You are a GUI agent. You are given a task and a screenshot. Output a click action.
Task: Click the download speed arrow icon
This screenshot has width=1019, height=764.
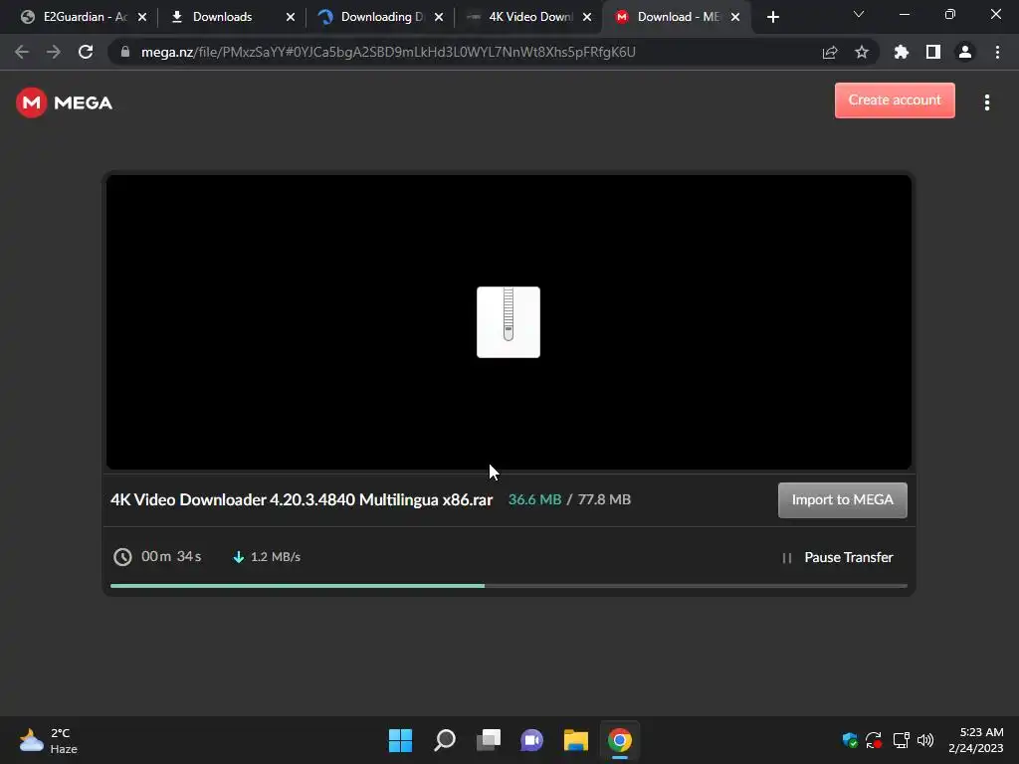(x=239, y=557)
